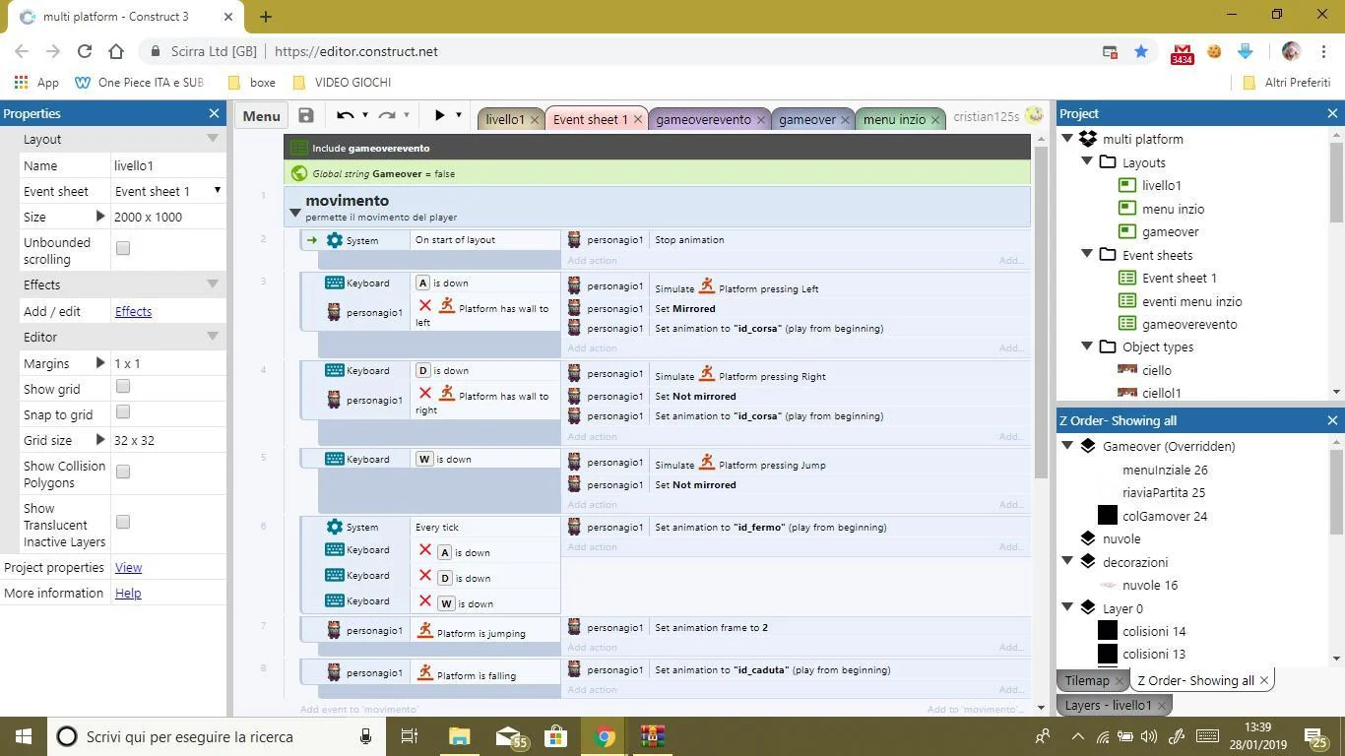The image size is (1345, 756).
Task: Open the Menu button
Action: 261,115
